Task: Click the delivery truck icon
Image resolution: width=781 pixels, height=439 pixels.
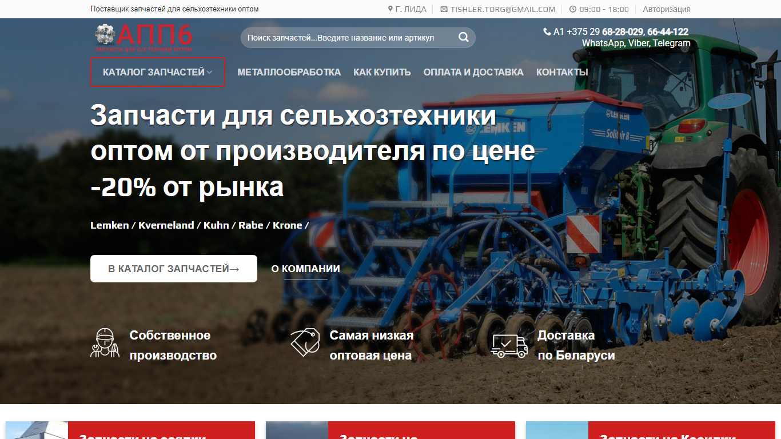Action: tap(509, 346)
